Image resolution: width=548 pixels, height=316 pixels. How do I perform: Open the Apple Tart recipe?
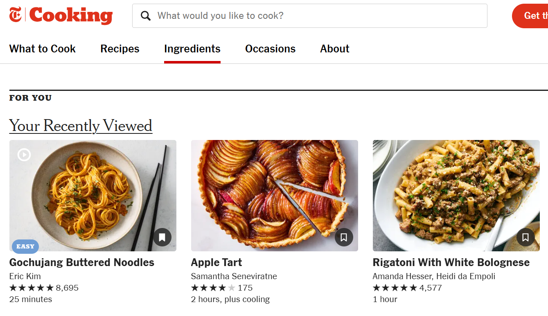click(x=216, y=262)
